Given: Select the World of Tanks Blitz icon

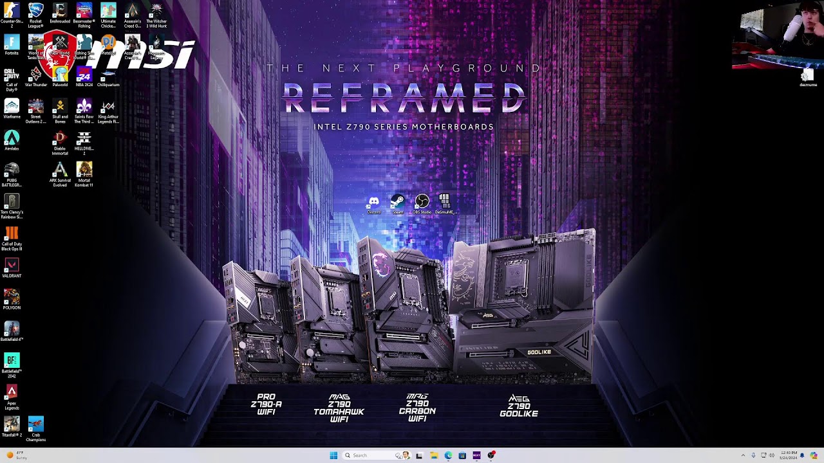Looking at the screenshot, I should 35,48.
